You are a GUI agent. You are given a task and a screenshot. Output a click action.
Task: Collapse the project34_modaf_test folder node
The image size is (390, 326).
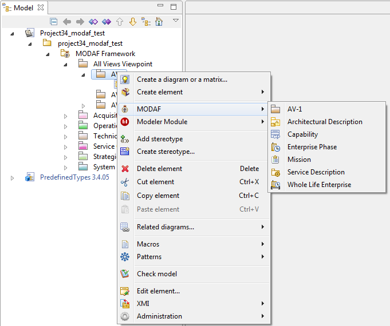pos(30,44)
